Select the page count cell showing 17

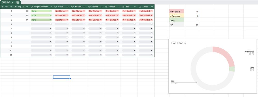click(x=21, y=11)
